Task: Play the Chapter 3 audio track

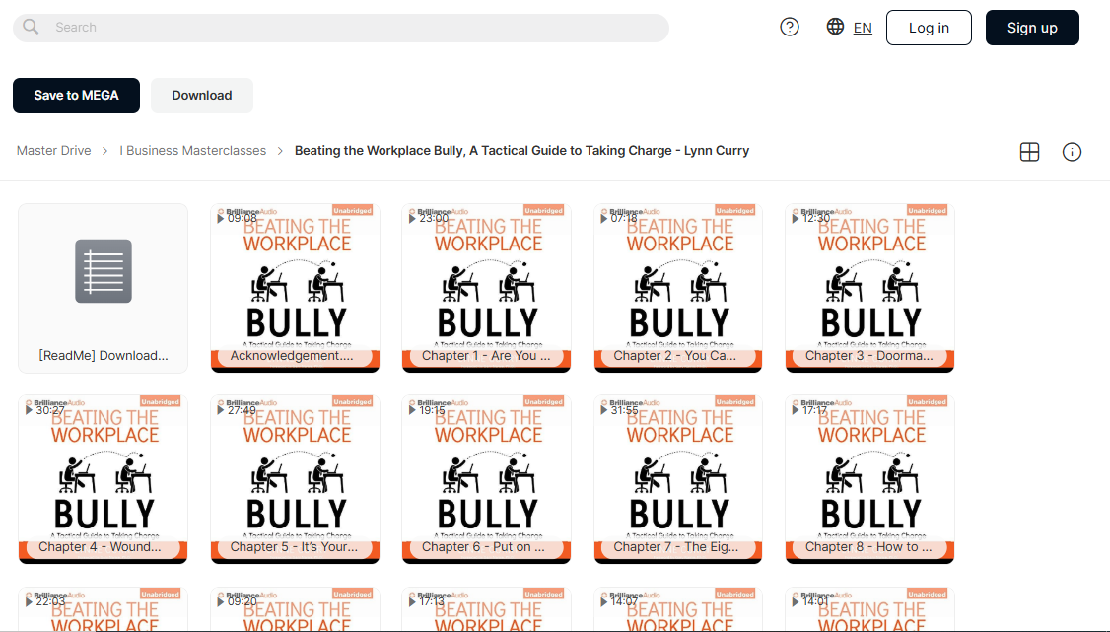Action: (795, 218)
